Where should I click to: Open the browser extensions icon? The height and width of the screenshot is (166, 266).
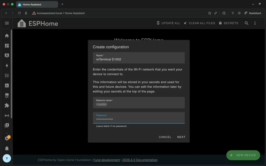pos(224,13)
